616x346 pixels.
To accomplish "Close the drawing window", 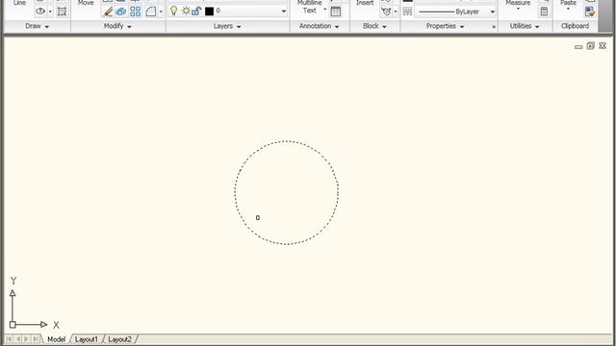I will tap(603, 46).
